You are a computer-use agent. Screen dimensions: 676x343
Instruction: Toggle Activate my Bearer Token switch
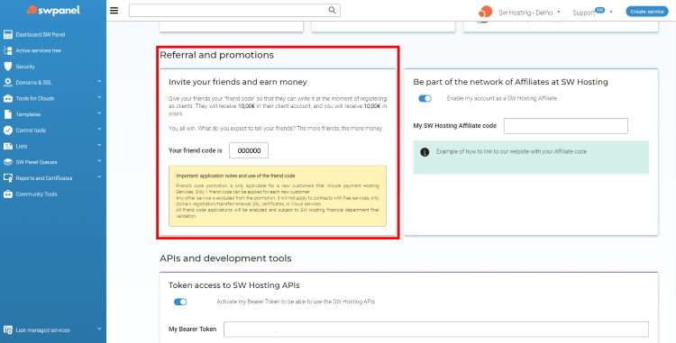click(180, 302)
